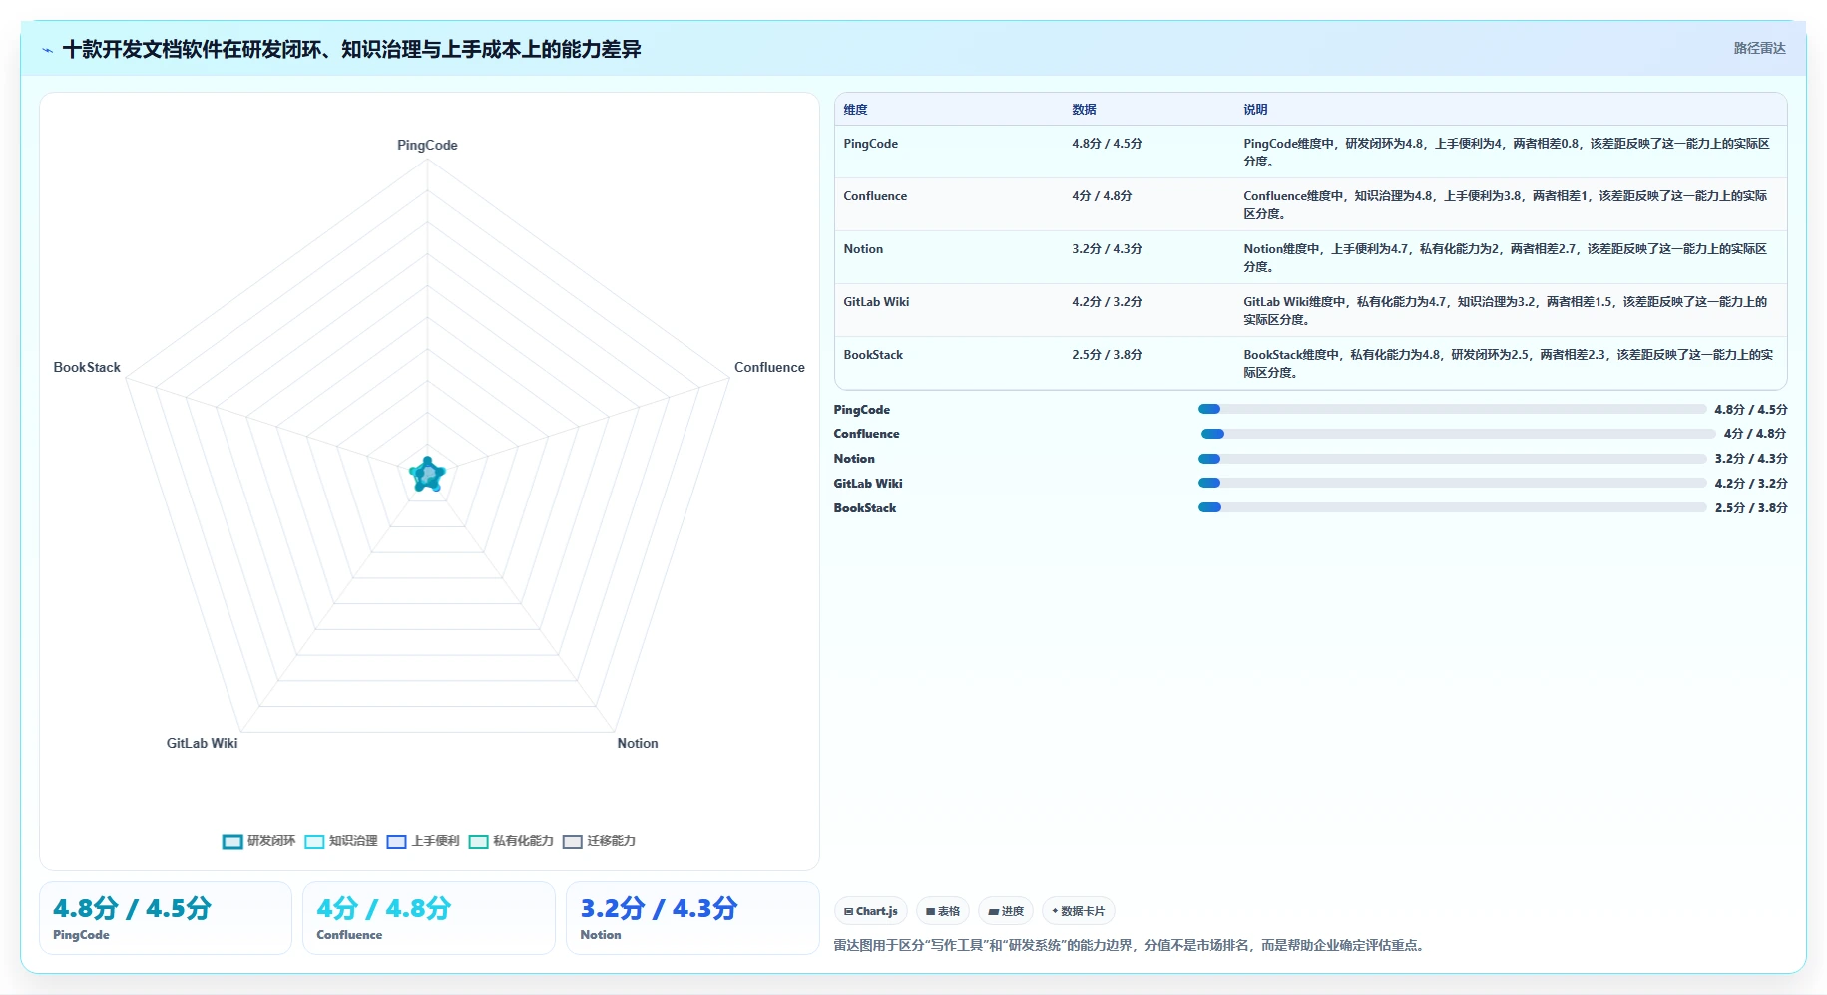Open the Confluence 4分 / 4.8分 card

pos(429,918)
